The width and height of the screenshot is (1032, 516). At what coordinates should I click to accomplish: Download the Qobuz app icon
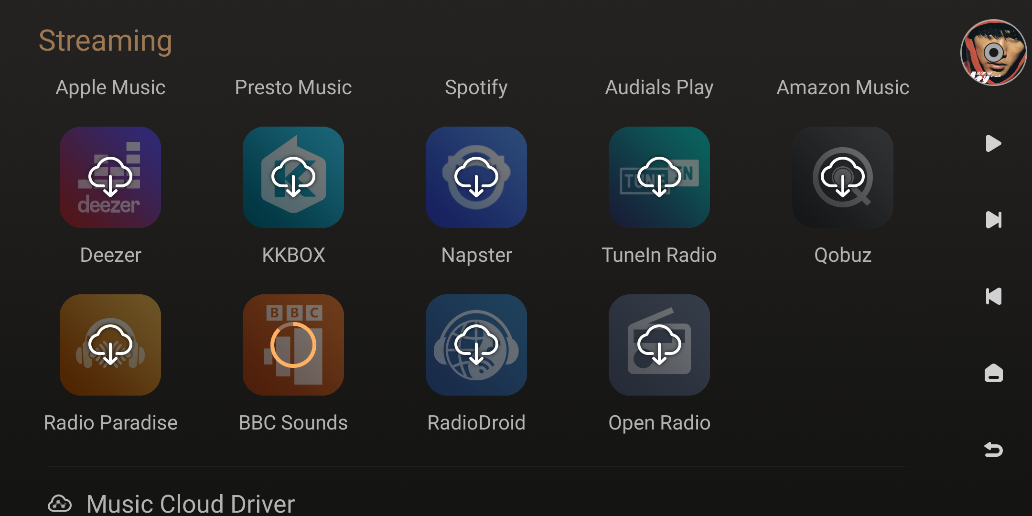pyautogui.click(x=843, y=177)
